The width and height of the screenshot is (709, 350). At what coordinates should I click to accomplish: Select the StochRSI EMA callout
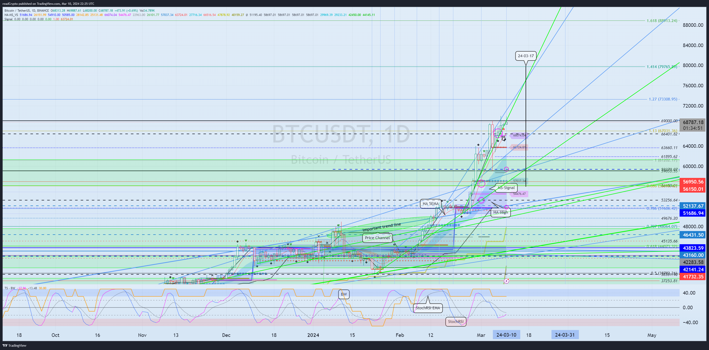[x=428, y=308]
